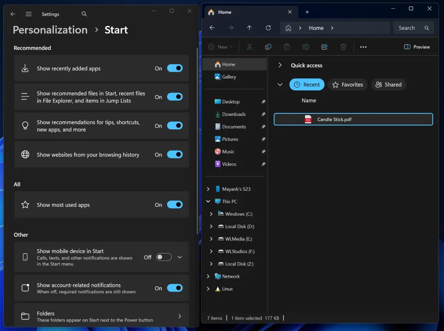Screen dimensions: 444x331
Task: Collapse This PC in the sidebar
Action: click(x=208, y=201)
